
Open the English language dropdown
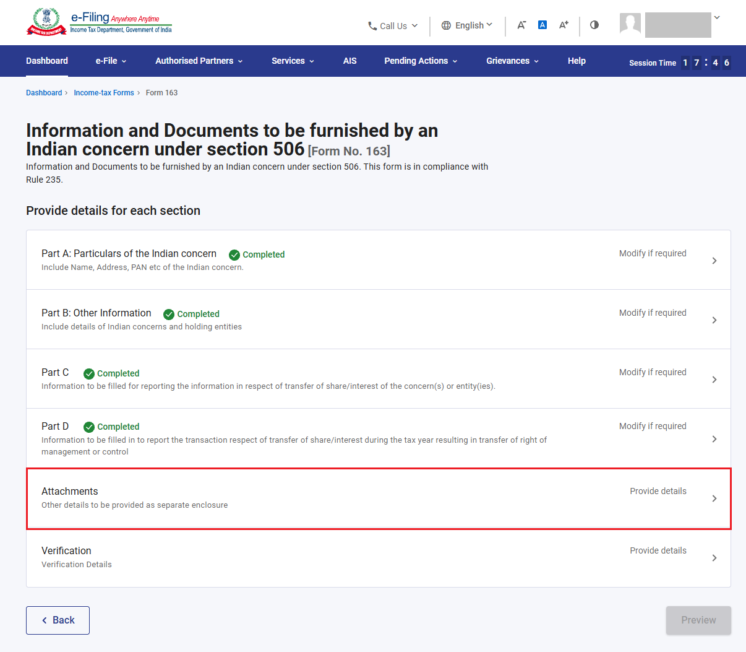point(467,25)
